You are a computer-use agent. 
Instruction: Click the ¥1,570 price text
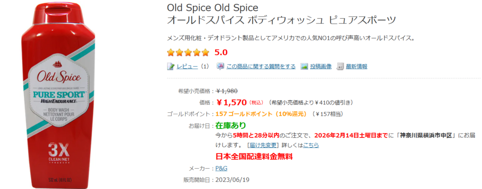tap(232, 102)
